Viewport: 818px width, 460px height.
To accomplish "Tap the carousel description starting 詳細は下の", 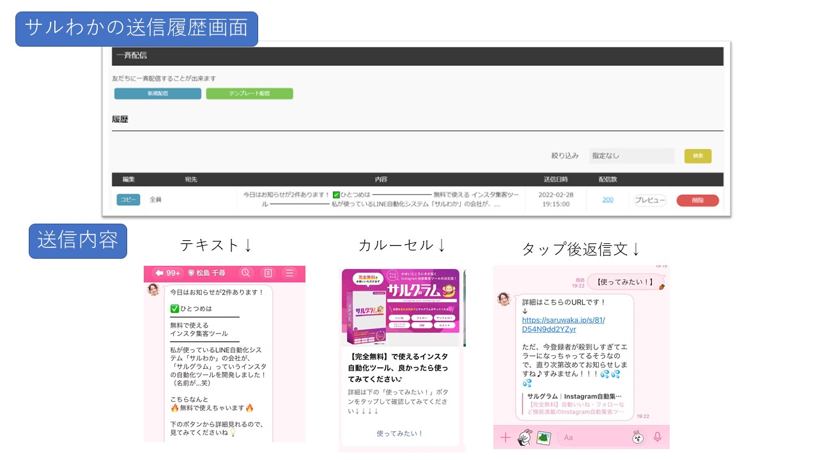I will (398, 401).
